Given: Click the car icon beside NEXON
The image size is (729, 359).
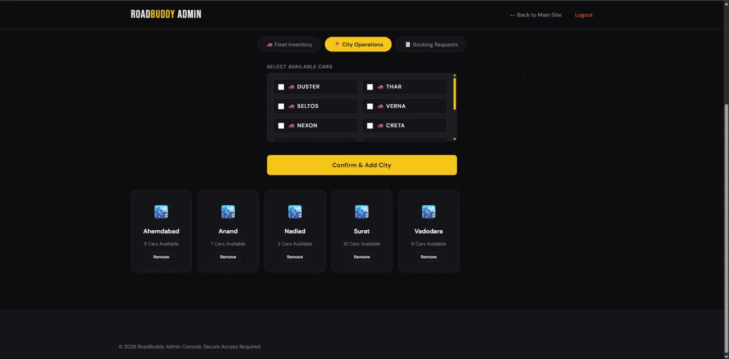Looking at the screenshot, I should 292,126.
